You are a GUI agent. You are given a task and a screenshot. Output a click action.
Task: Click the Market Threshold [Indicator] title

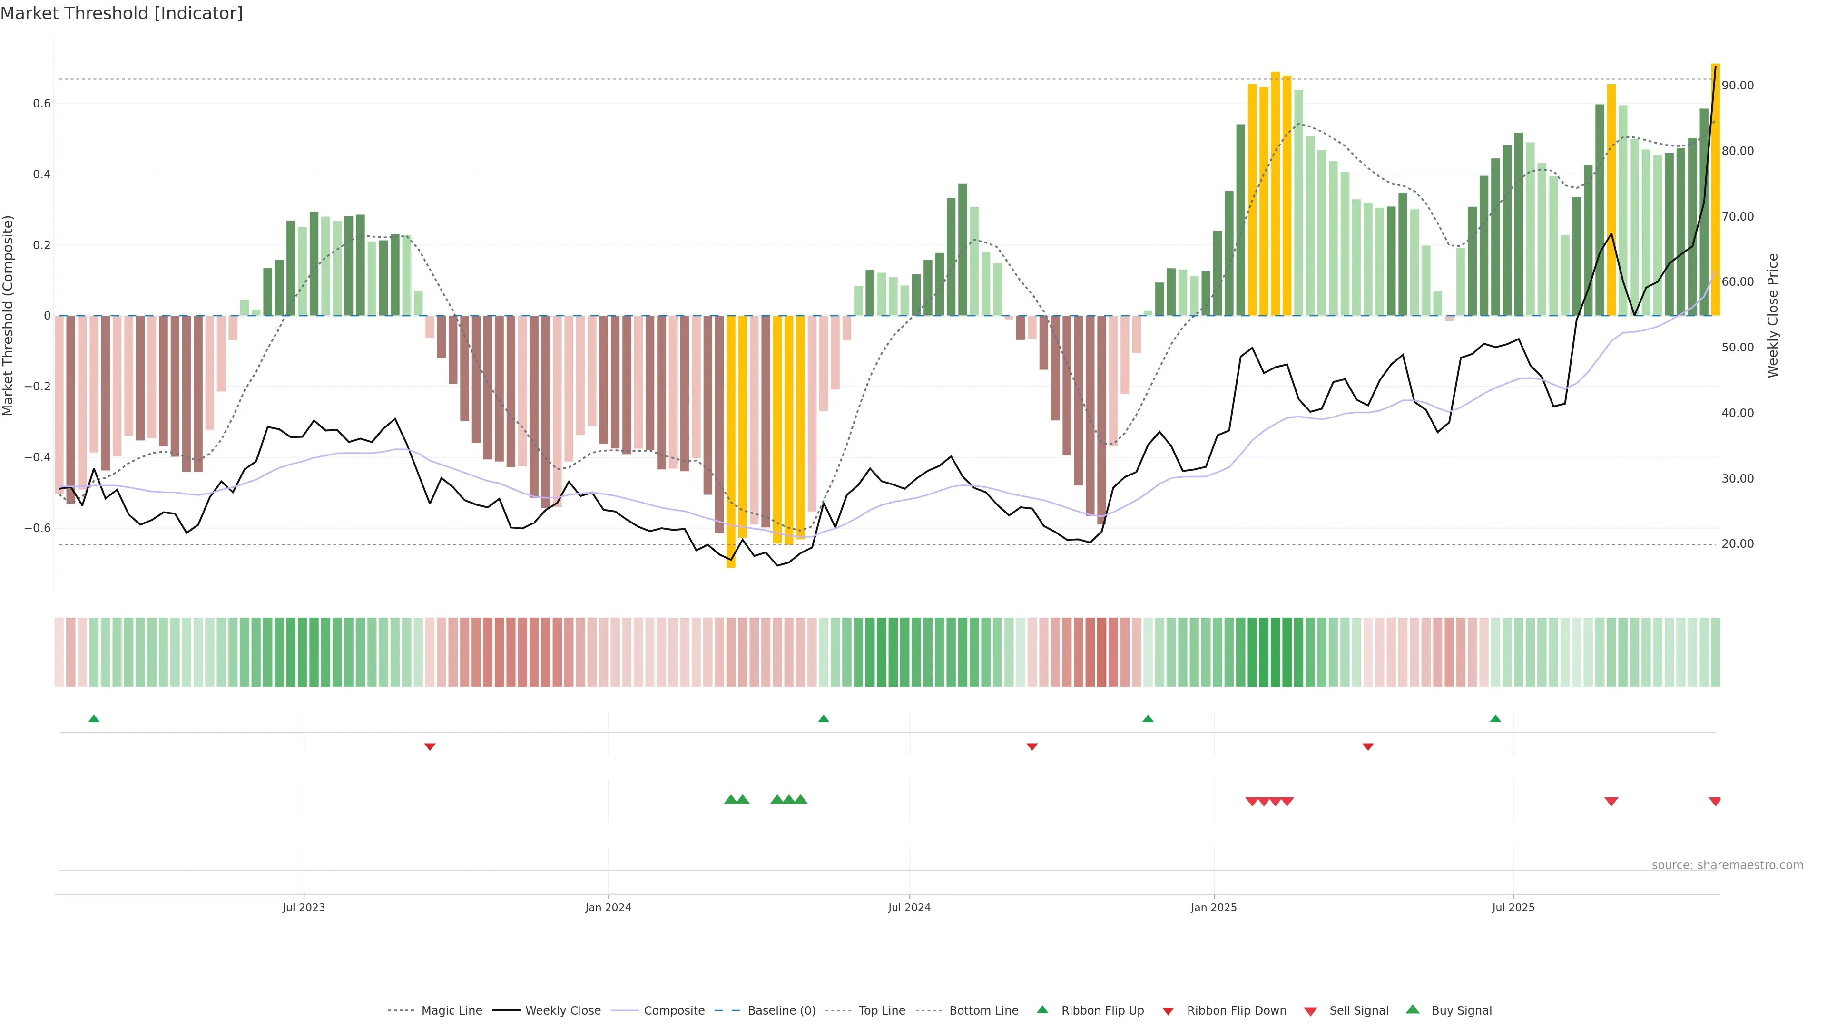point(121,13)
